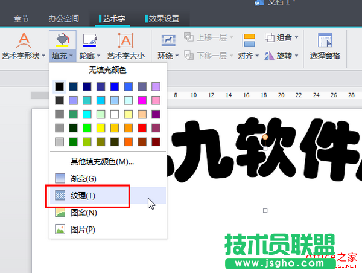Expand the 对齐 align dropdown arrow

(x=257, y=56)
